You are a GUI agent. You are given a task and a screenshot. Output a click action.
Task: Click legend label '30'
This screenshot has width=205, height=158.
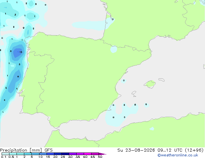point(70,157)
